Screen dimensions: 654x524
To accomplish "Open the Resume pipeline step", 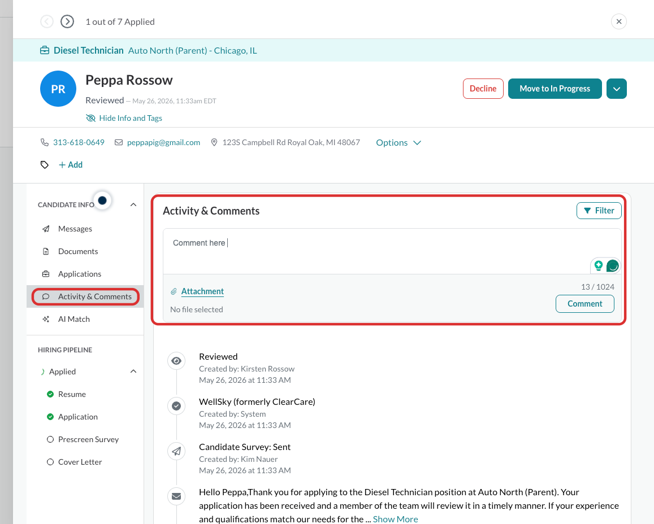I will (x=72, y=394).
